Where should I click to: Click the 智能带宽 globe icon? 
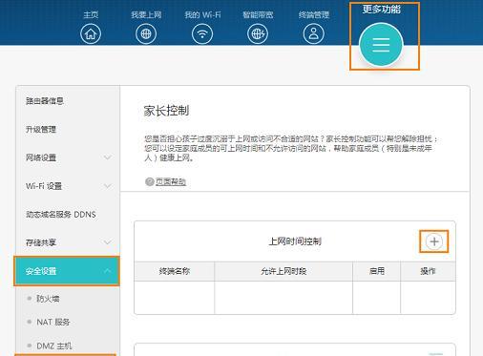(x=258, y=33)
